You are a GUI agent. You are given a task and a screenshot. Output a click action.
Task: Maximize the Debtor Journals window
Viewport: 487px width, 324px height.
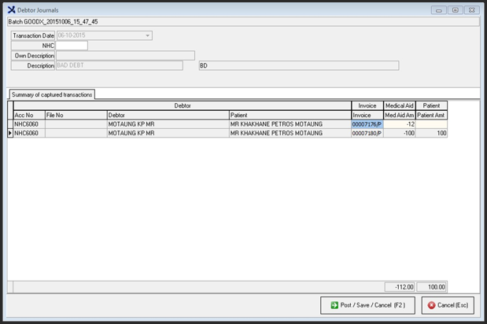455,10
